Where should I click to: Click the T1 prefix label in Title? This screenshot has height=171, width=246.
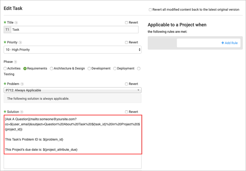click(7, 30)
